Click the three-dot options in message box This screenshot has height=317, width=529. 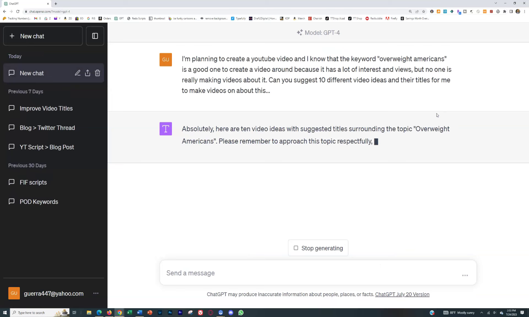tap(465, 275)
